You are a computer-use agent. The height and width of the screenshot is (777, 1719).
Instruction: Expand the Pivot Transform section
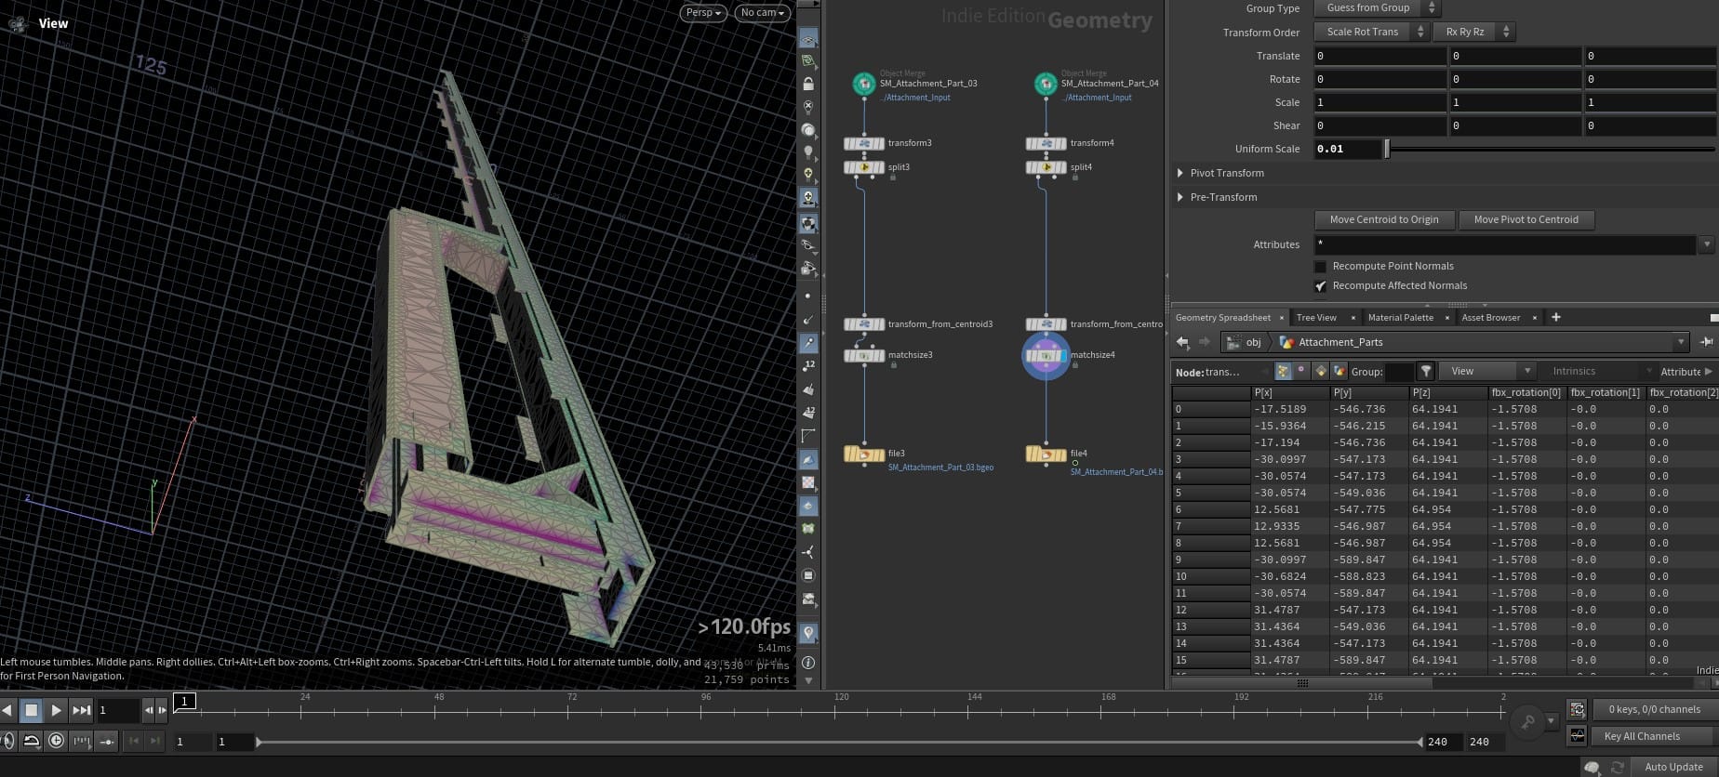click(x=1180, y=173)
